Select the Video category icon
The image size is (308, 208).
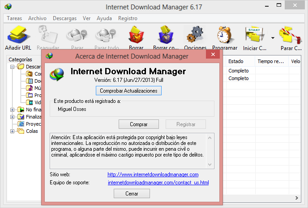point(30,102)
